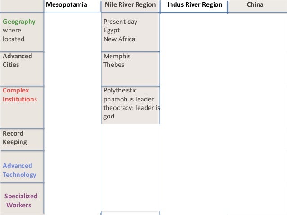The height and width of the screenshot is (215, 287).
Task: Click the Record Keeping row label
Action: [x=22, y=140]
